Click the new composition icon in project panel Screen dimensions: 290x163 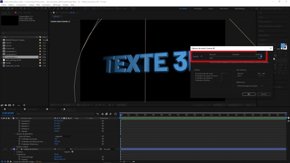pos(10,105)
